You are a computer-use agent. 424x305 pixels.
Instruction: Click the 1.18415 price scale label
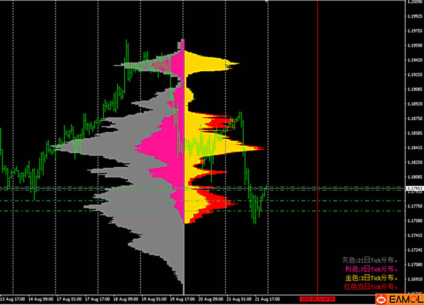pos(415,148)
